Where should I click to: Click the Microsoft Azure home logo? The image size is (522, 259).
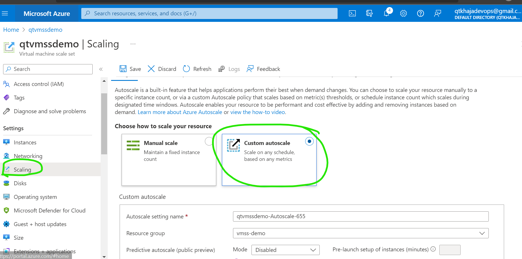pos(47,14)
